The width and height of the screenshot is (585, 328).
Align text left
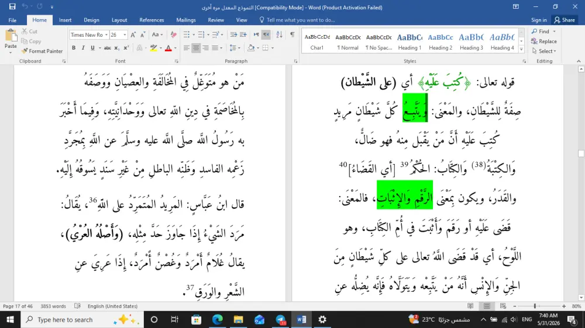pos(186,48)
